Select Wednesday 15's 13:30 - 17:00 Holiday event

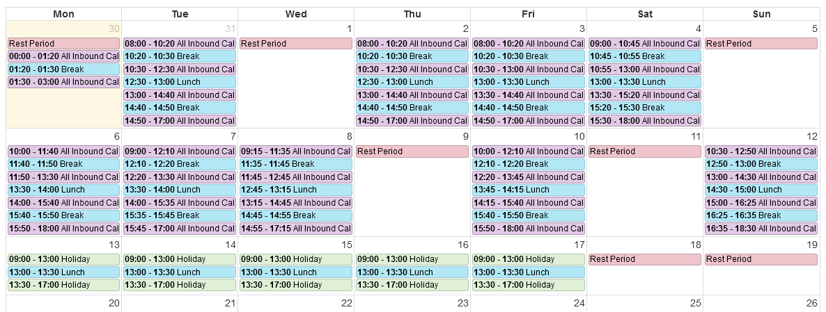[296, 285]
